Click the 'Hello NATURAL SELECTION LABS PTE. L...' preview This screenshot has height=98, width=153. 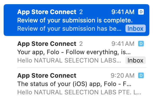point(79,92)
